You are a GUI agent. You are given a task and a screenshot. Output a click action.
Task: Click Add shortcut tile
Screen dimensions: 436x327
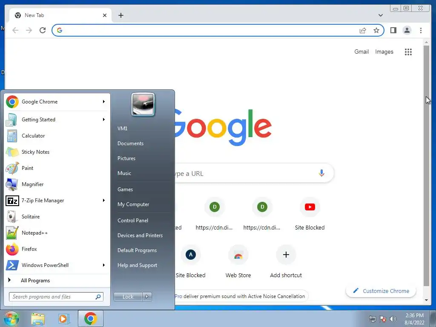pos(286,262)
